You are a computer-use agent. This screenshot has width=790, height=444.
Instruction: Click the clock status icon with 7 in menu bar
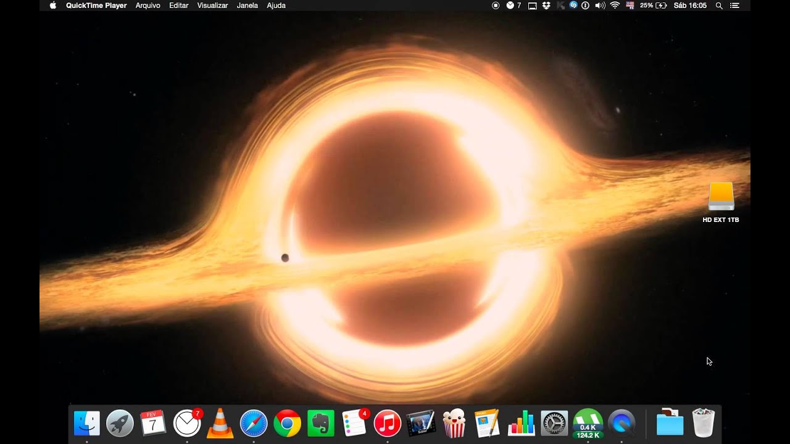click(513, 6)
